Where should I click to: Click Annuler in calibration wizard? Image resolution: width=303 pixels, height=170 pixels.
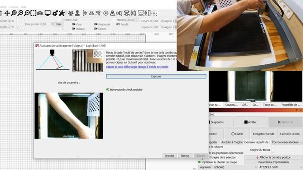(169, 155)
